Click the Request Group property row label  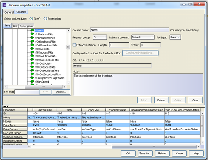pos(15,133)
